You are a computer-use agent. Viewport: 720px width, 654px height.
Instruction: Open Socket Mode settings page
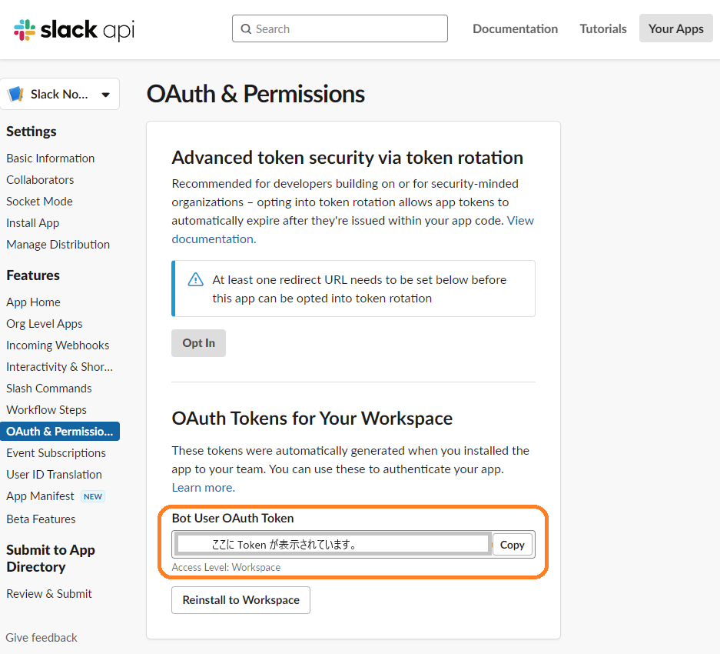(39, 202)
